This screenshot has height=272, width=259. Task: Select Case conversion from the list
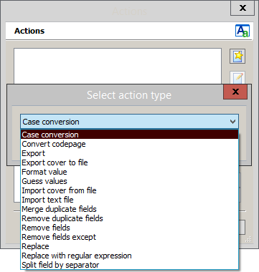pos(129,135)
